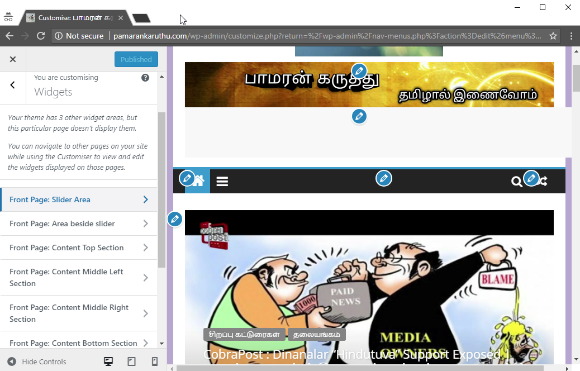Screen dimensions: 580x371
Task: Click edit pencil on the header banner
Action: pyautogui.click(x=359, y=71)
